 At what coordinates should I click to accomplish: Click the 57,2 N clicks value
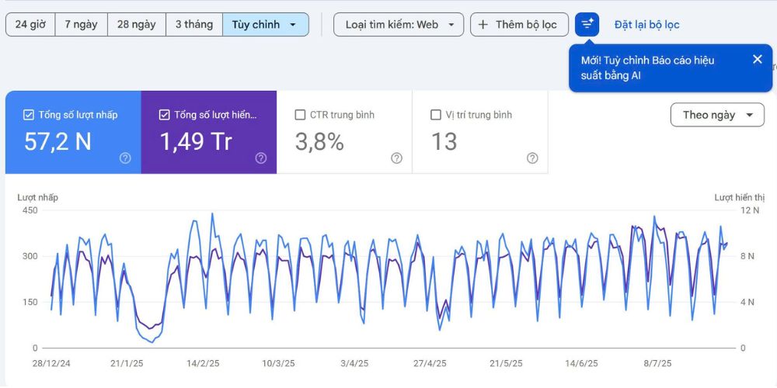pyautogui.click(x=58, y=142)
